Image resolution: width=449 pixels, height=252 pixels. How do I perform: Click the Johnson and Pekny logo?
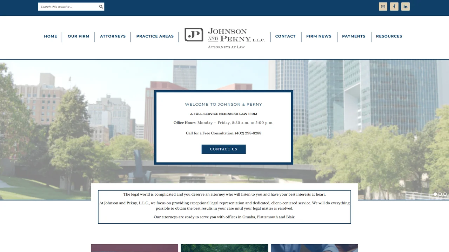(224, 38)
